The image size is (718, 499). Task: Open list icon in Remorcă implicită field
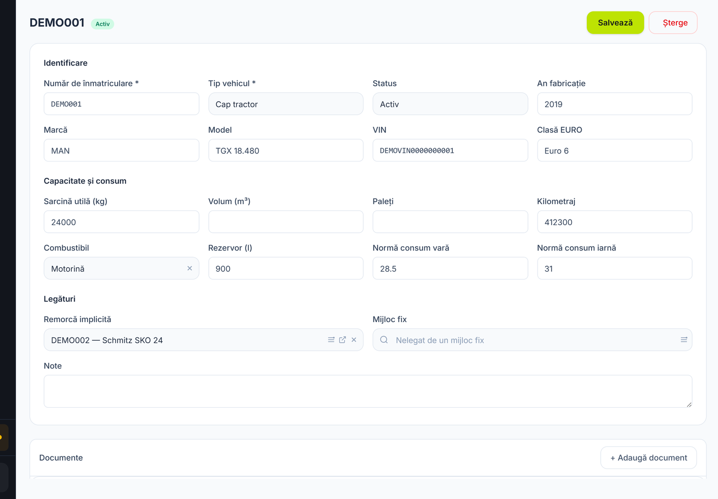[331, 340]
